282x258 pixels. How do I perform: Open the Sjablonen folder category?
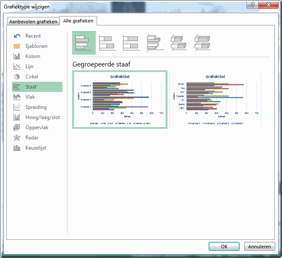click(x=36, y=46)
